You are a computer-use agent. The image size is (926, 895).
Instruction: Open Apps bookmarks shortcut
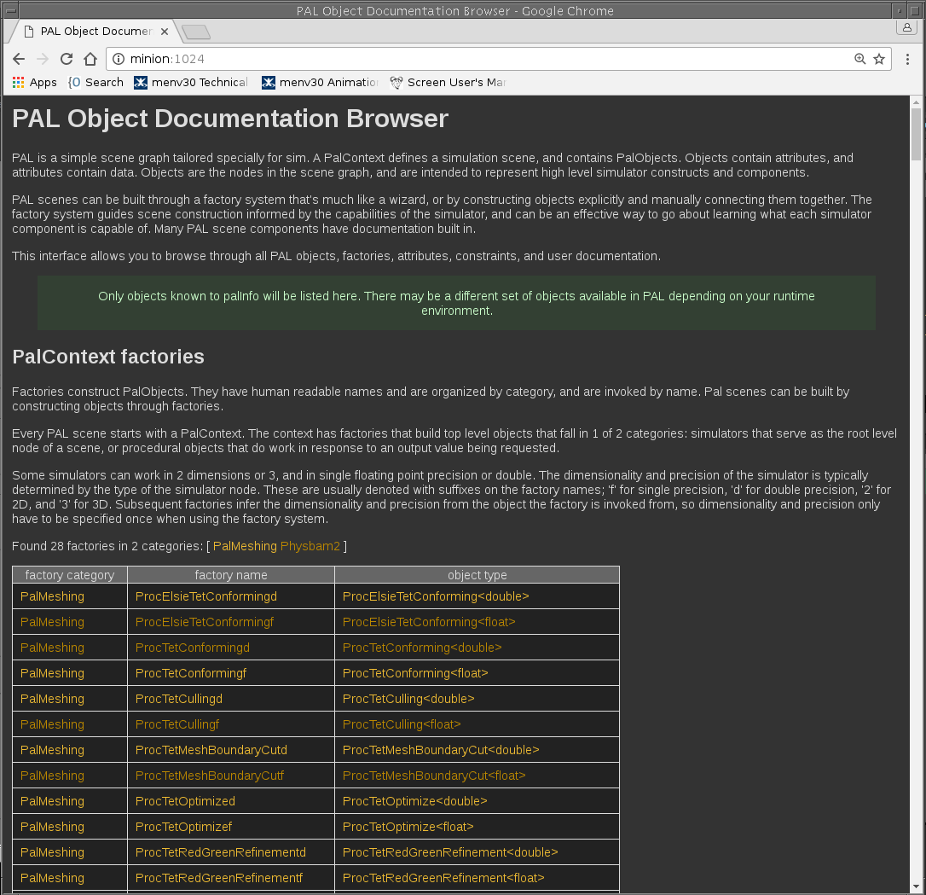tap(35, 83)
